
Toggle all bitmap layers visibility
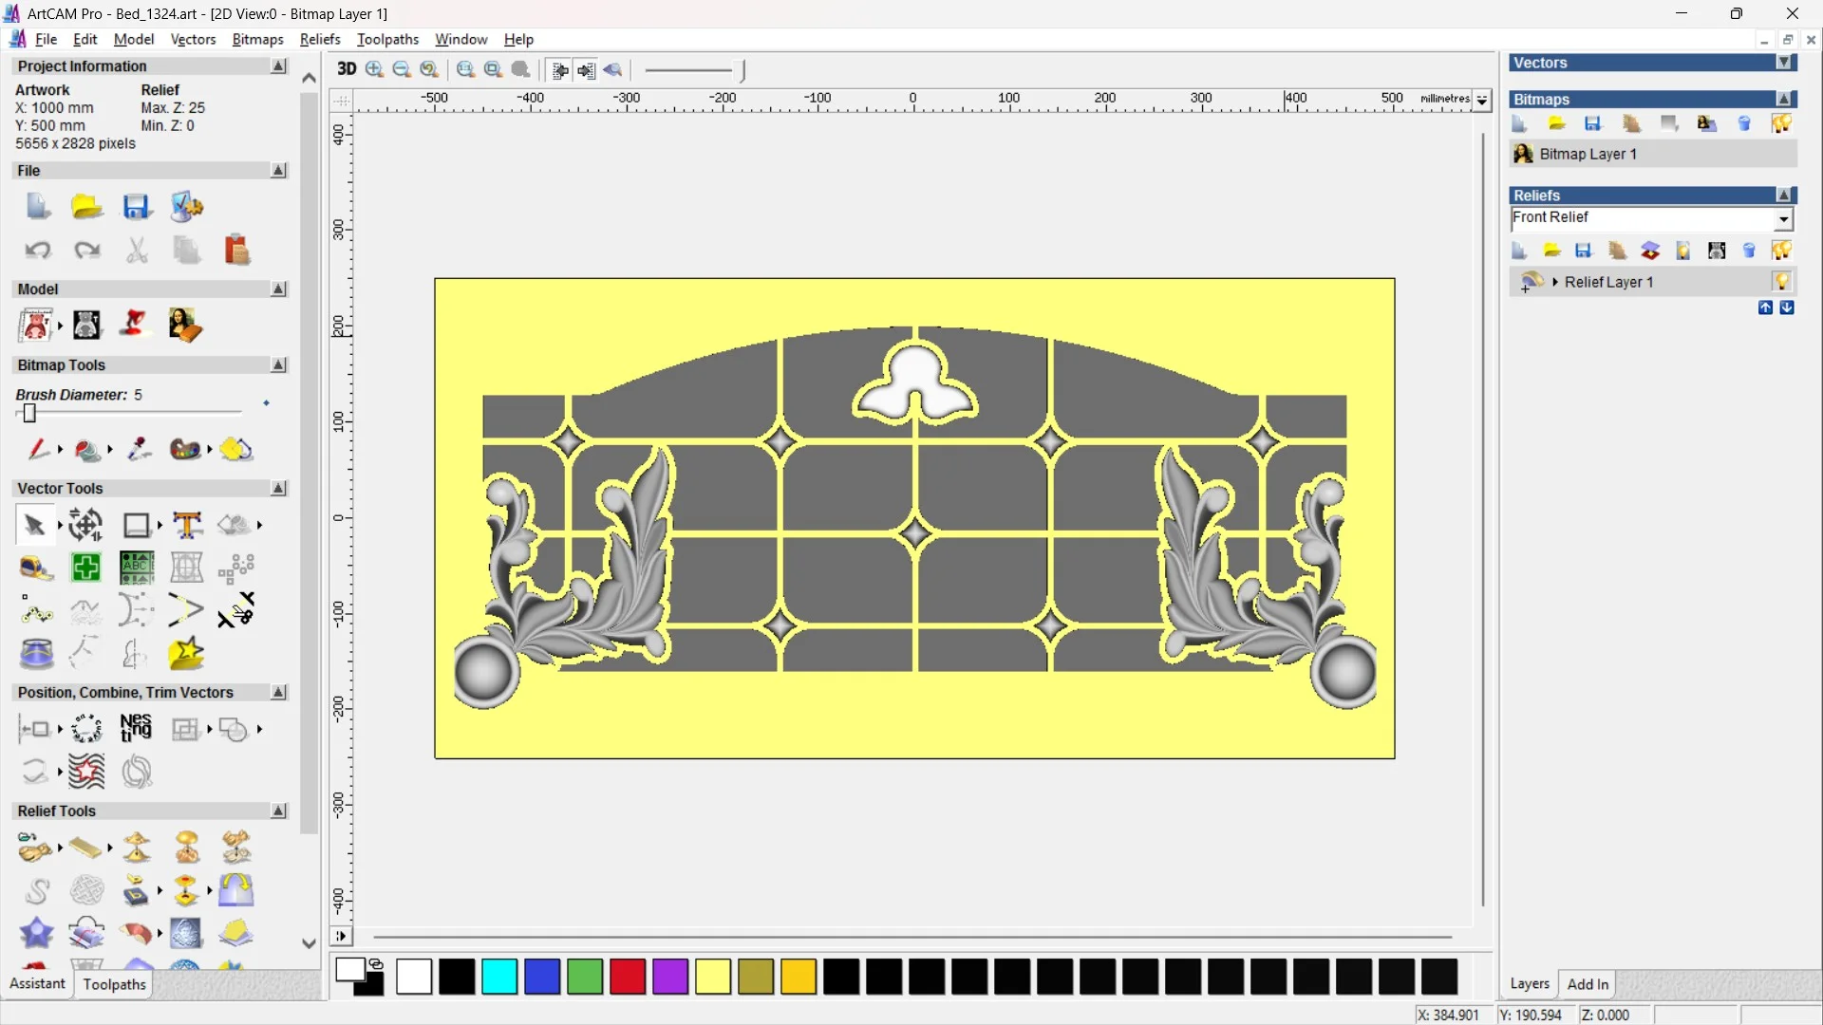coord(1781,124)
